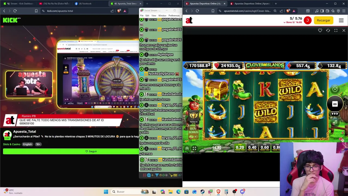Open Discord from the taskbar
This screenshot has height=196, width=348.
click(x=242, y=192)
